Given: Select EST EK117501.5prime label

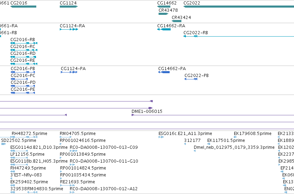Looking at the screenshot, I should click(x=226, y=140).
